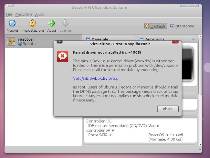The image size is (210, 158).
Task: Click the 'Controller SATA' text
Action: point(100,130)
